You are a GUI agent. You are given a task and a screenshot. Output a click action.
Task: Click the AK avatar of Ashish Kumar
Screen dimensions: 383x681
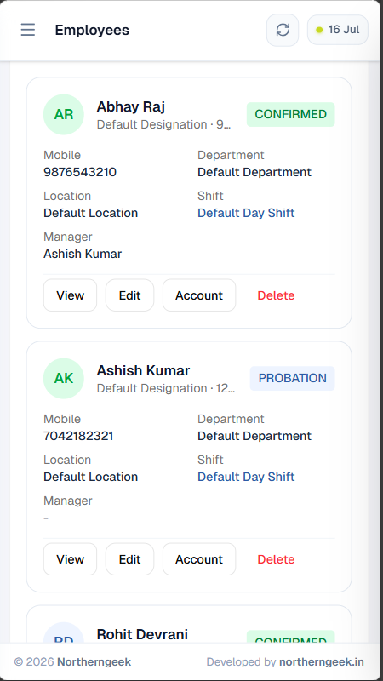63,378
